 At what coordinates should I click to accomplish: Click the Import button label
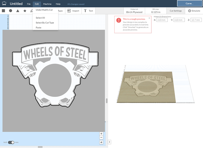point(76,11)
